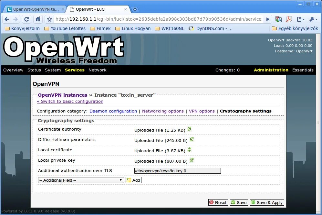Open the System menu
This screenshot has width=322, height=215.
pyautogui.click(x=53, y=70)
